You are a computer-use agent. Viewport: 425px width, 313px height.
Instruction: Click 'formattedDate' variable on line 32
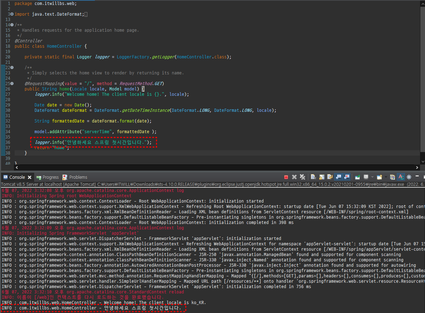click(68, 121)
